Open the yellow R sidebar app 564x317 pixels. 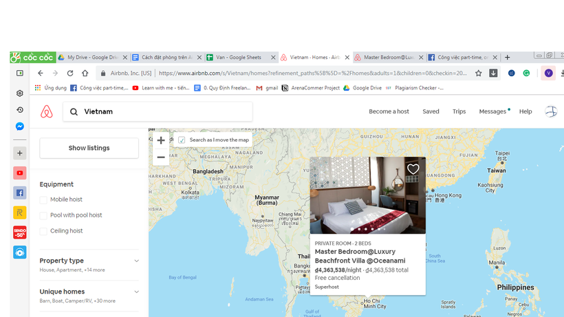20,212
